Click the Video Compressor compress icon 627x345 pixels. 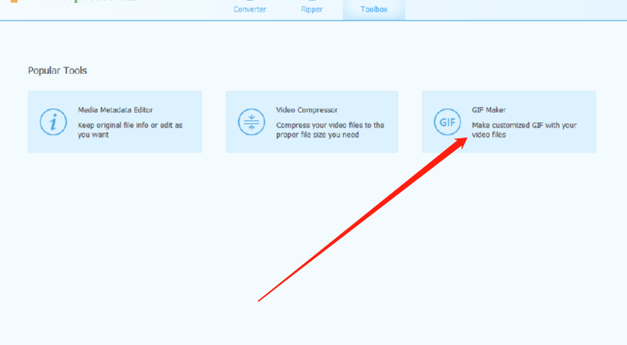pos(252,122)
